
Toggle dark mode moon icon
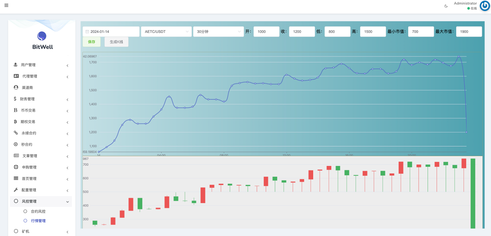pyautogui.click(x=446, y=6)
